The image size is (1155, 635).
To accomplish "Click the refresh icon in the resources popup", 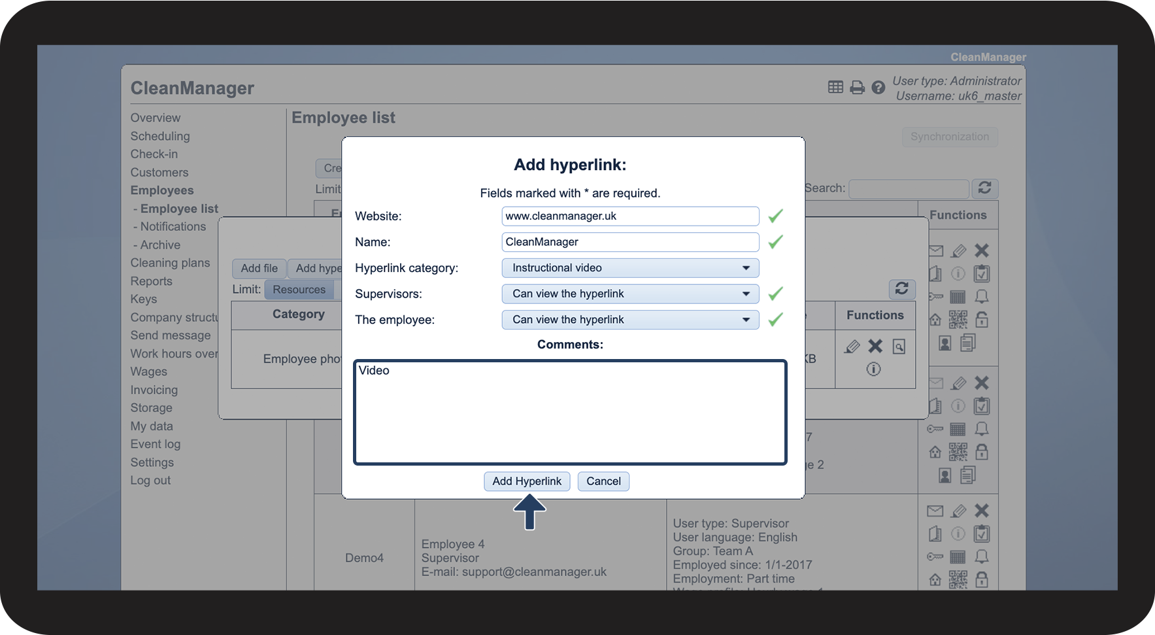I will [902, 288].
